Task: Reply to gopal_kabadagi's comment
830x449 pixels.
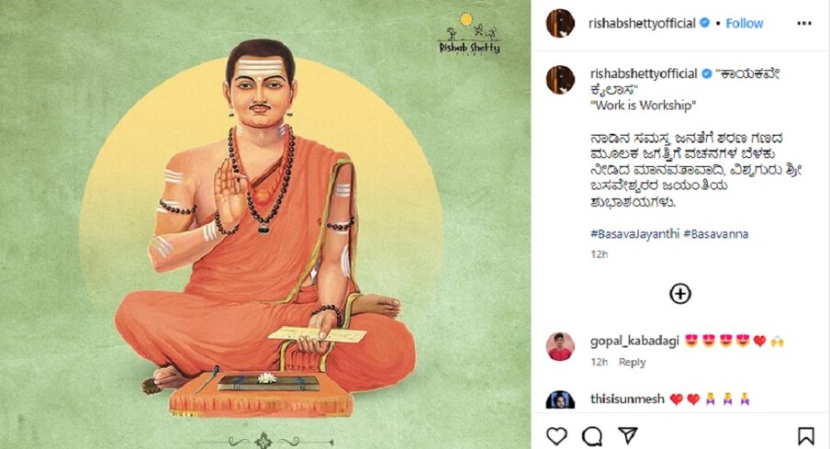Action: [x=632, y=362]
